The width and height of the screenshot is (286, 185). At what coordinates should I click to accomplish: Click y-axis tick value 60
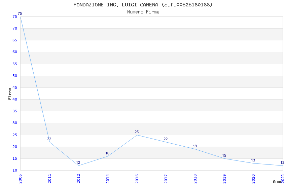click(15, 52)
